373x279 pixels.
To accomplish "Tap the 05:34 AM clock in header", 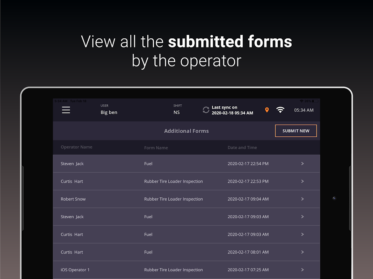I will pyautogui.click(x=304, y=110).
